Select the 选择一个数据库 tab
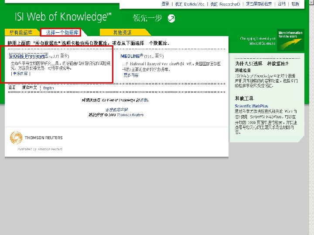Screen dimensions: 314x235 click(x=62, y=32)
